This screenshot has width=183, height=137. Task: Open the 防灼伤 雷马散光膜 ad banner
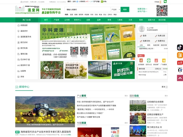coord(123,70)
